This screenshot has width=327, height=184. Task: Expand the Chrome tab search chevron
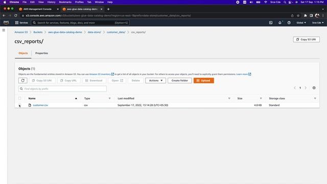tap(323, 9)
